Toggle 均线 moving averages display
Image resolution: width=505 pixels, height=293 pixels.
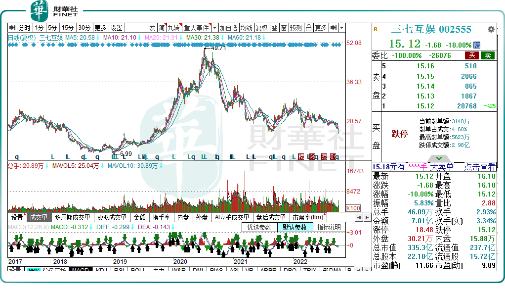point(247,28)
